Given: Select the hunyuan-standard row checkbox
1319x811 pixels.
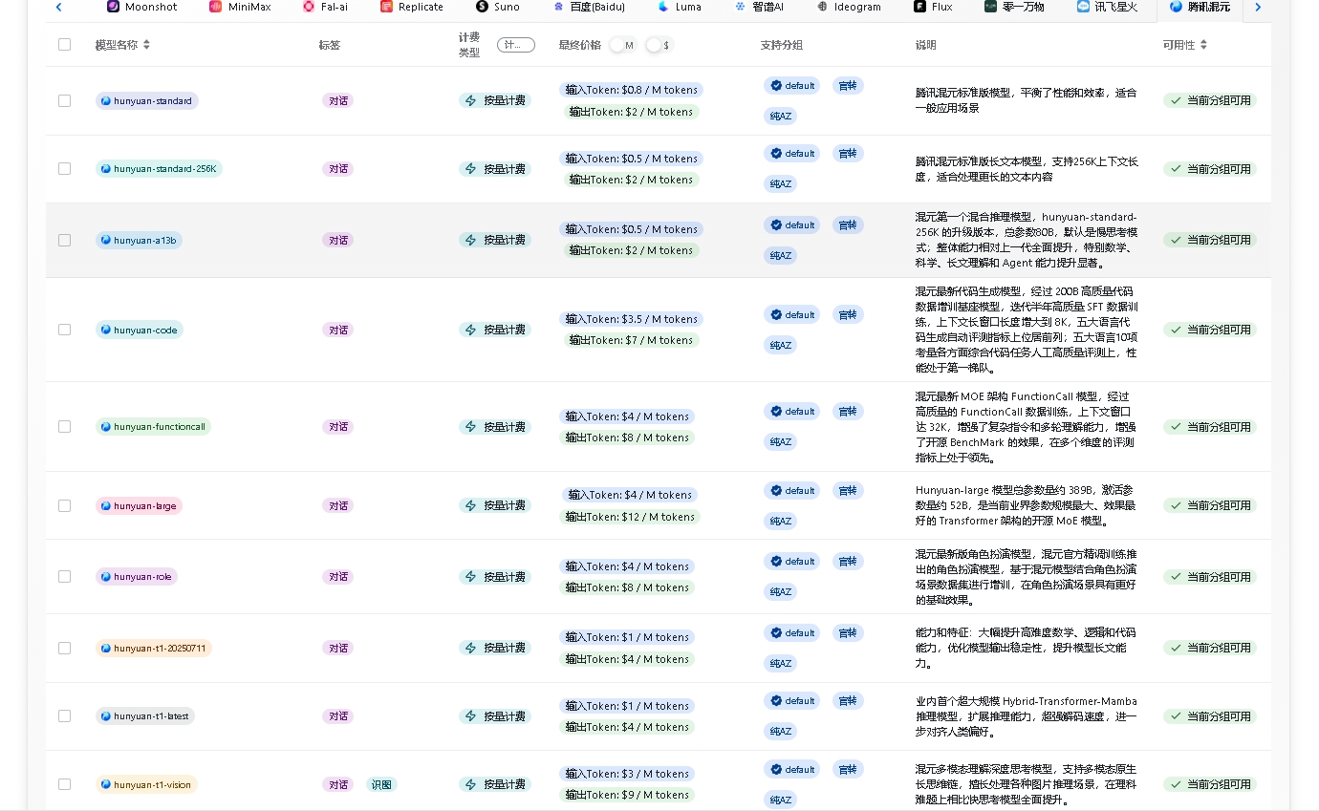Looking at the screenshot, I should click(64, 100).
